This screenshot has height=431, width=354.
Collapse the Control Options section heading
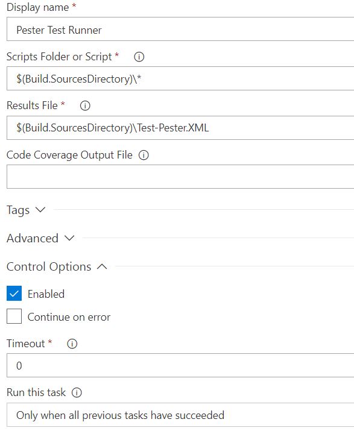[x=49, y=266]
